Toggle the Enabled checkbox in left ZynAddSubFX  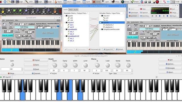[27, 24]
